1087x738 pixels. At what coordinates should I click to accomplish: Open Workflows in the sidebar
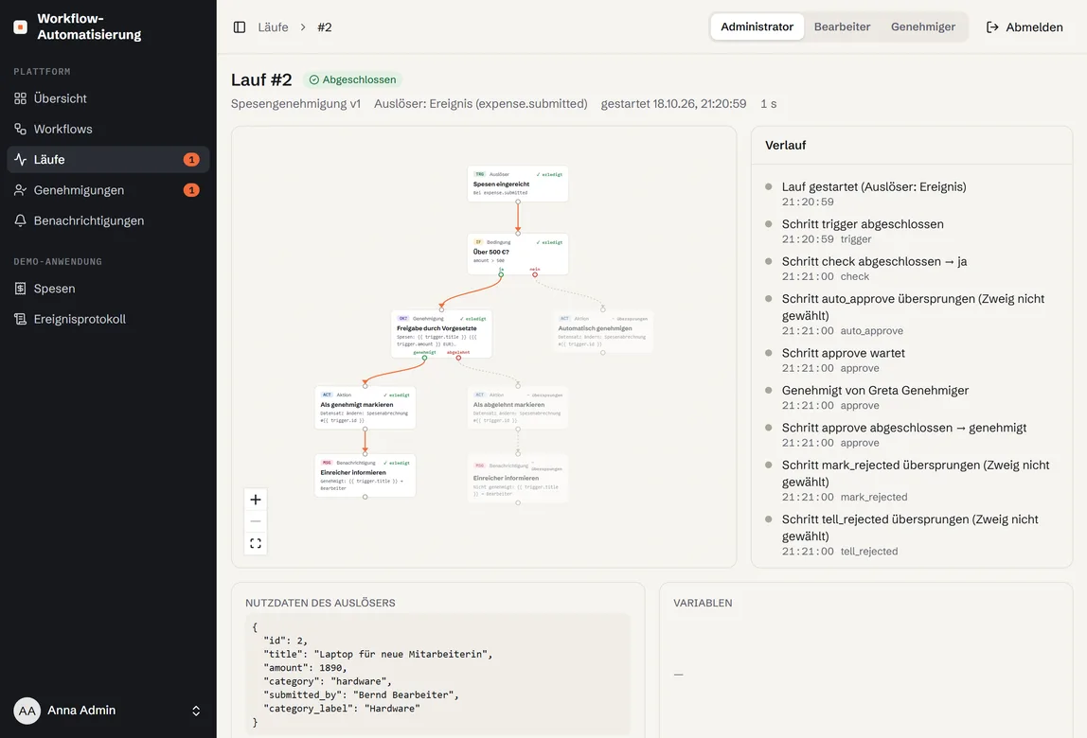point(108,129)
